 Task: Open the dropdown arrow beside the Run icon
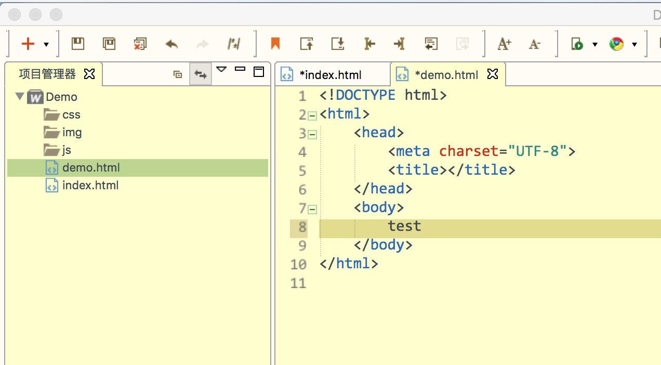tap(595, 45)
